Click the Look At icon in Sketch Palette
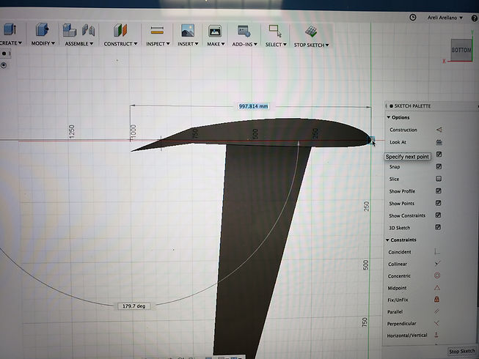This screenshot has height=359, width=479. (x=439, y=142)
